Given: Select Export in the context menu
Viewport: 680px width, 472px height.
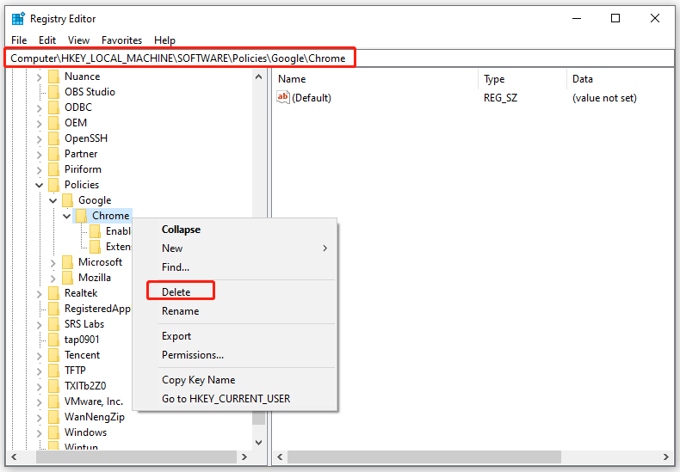Looking at the screenshot, I should 235,336.
